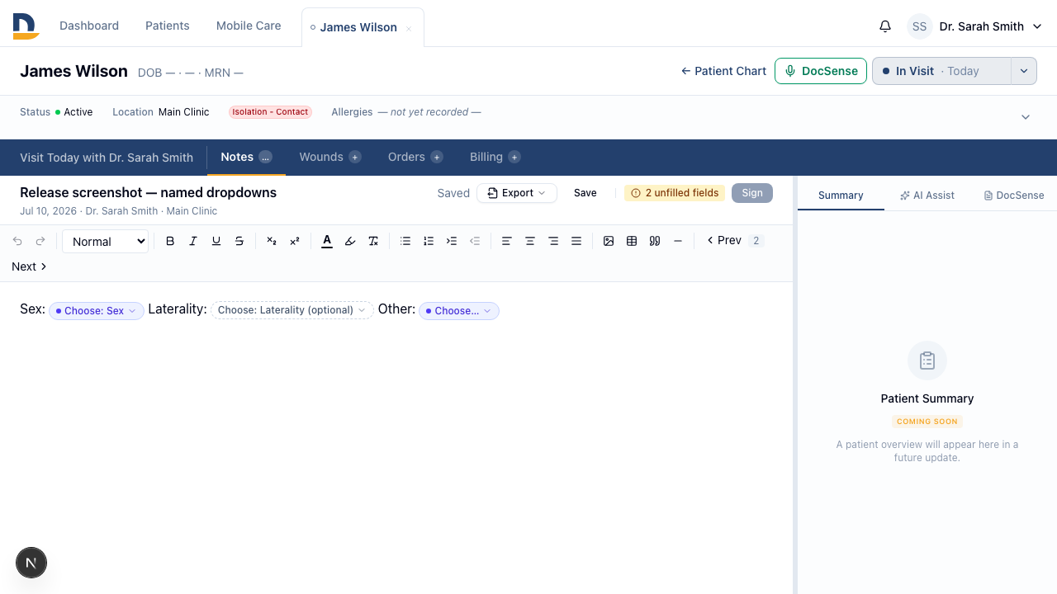Insert a numbered list
This screenshot has width=1057, height=594.
click(429, 241)
